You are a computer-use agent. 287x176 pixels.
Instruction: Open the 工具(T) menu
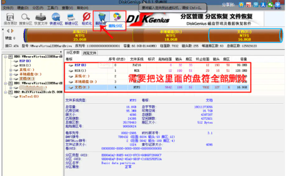pos(53,8)
